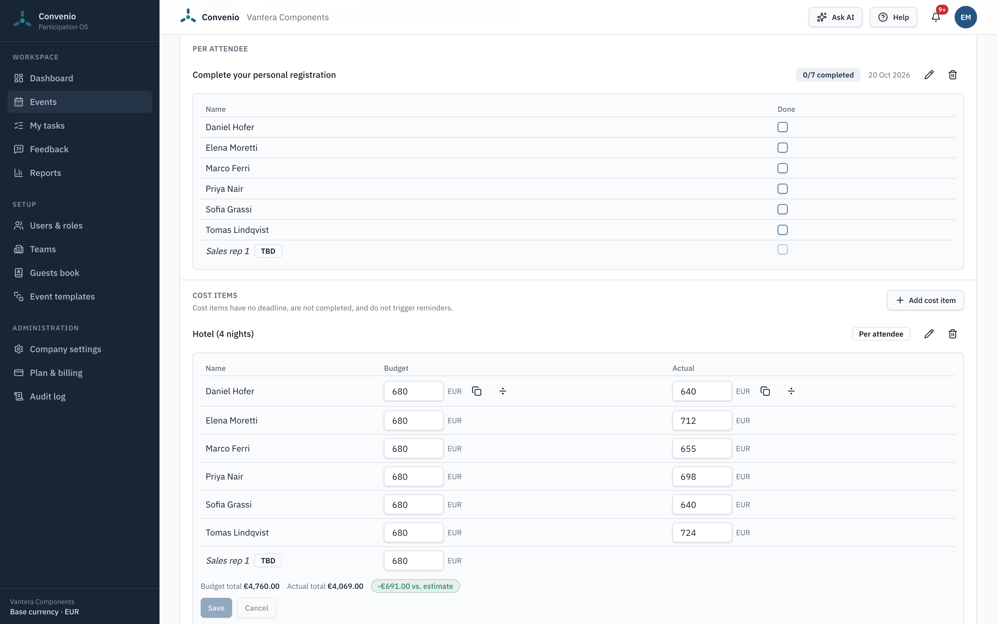Save the hotel cost changes
The height and width of the screenshot is (624, 997).
[x=216, y=608]
